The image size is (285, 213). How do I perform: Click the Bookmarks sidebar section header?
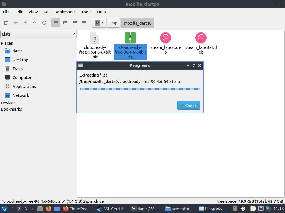(11, 109)
